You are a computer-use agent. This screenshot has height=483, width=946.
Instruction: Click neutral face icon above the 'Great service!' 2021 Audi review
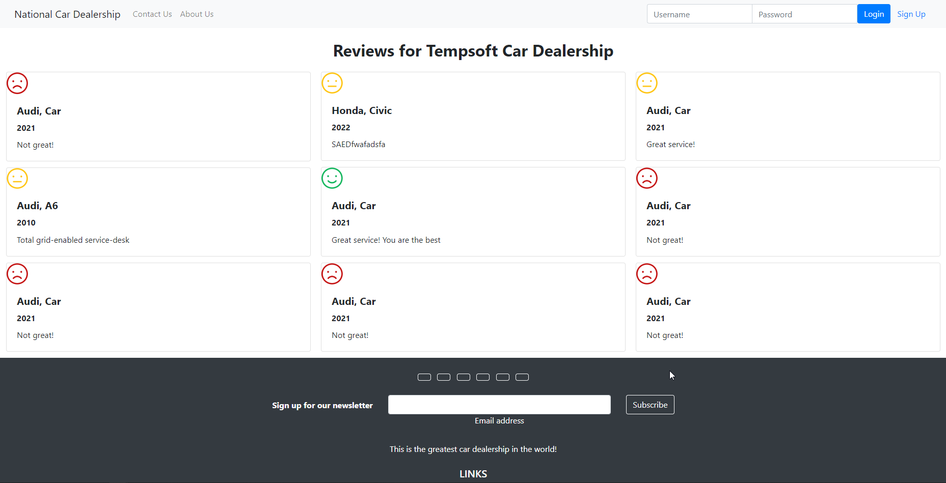[647, 83]
